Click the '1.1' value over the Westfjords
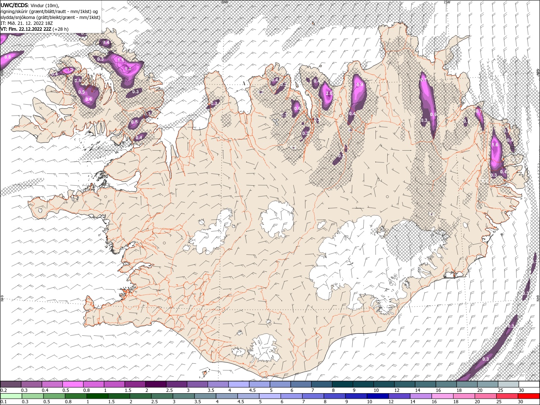 121,60
